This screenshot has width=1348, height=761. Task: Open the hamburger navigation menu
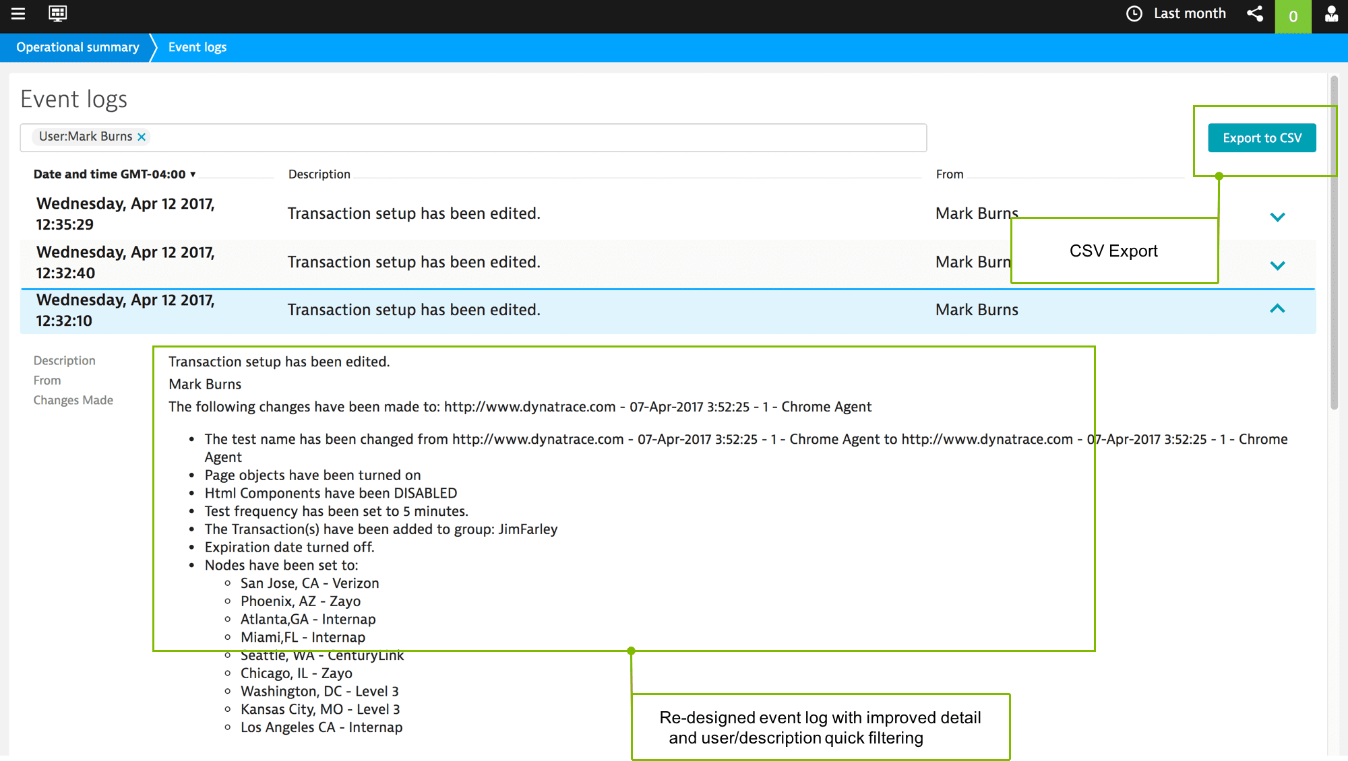[x=18, y=13]
